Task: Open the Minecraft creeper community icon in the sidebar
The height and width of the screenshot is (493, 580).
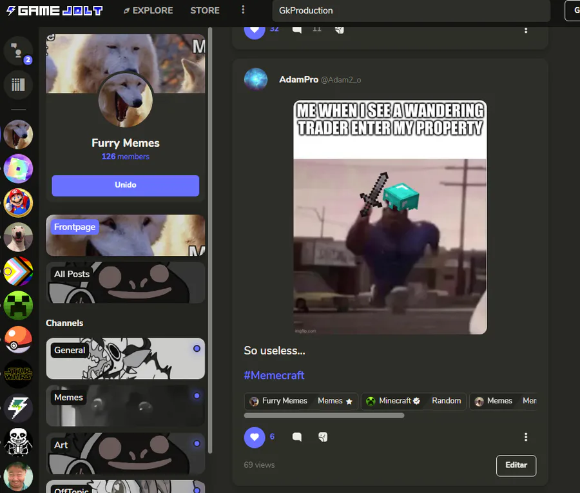Action: tap(18, 305)
